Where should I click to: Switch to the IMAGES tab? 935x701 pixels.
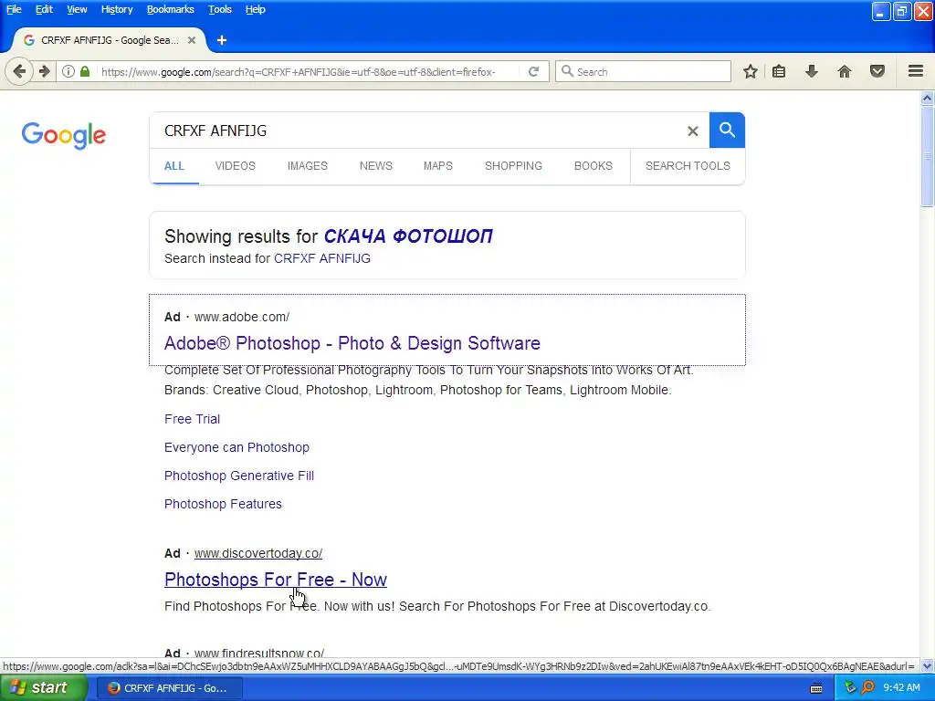tap(308, 166)
